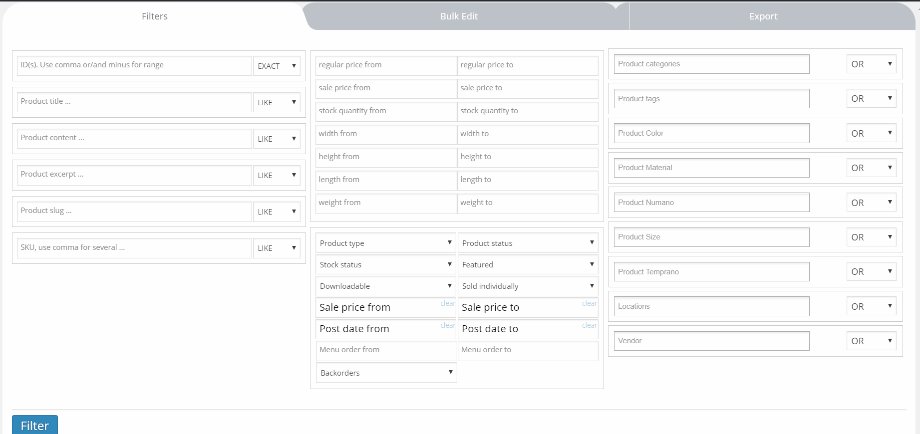The height and width of the screenshot is (434, 920).
Task: Click the Vendor taxonomy input field
Action: click(711, 341)
